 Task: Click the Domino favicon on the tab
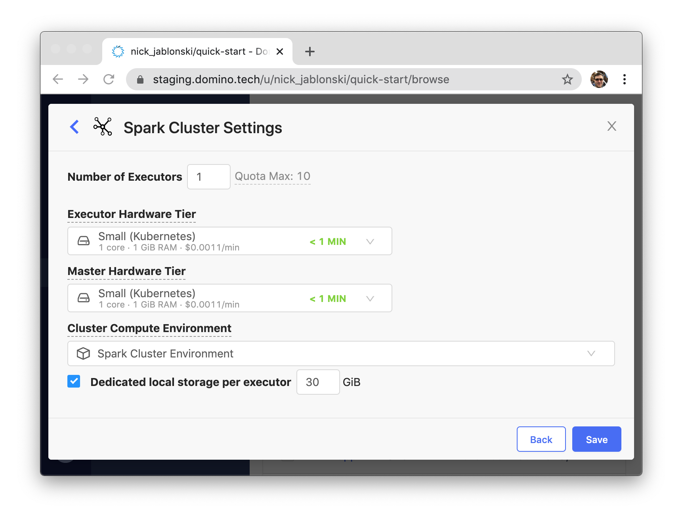tap(118, 52)
